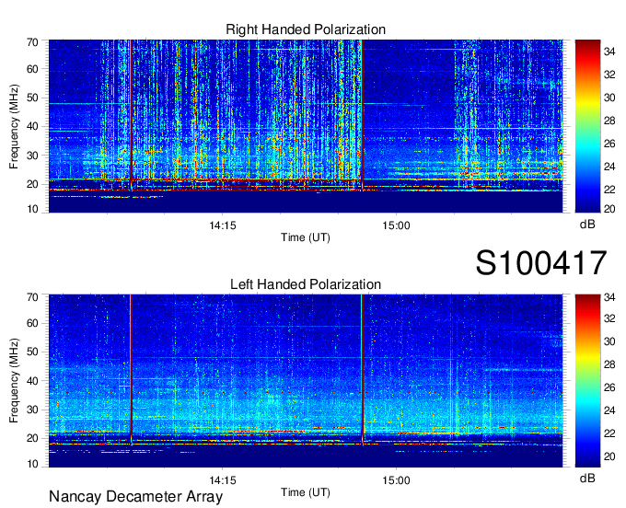
Task: Click the 50 frequency tick on Left Handed plot
Action: coord(32,352)
